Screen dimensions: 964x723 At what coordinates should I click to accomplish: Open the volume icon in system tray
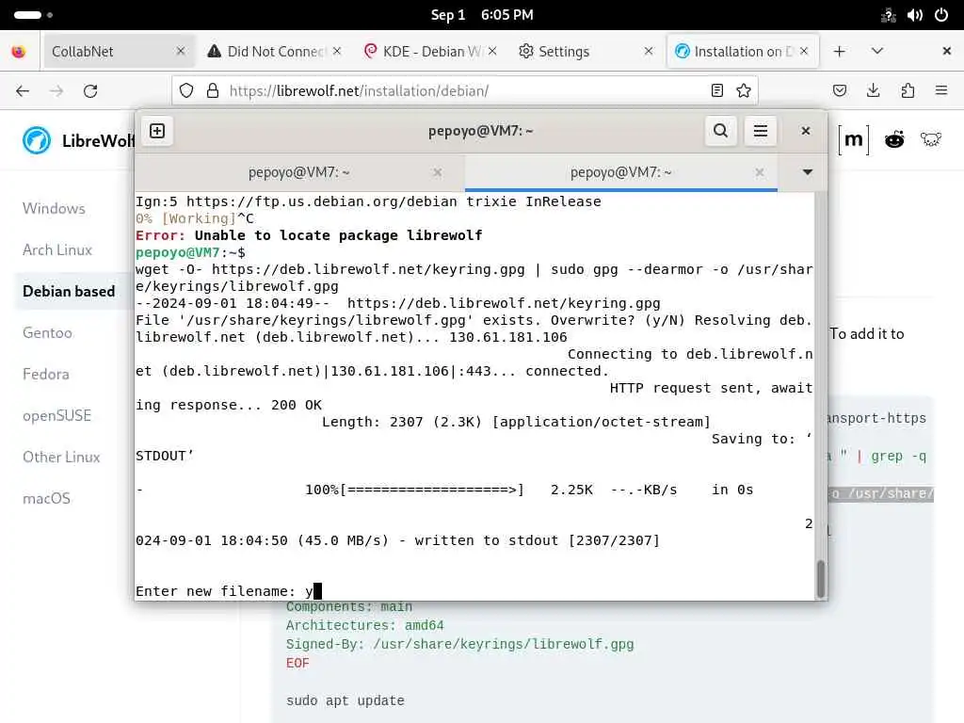click(915, 15)
